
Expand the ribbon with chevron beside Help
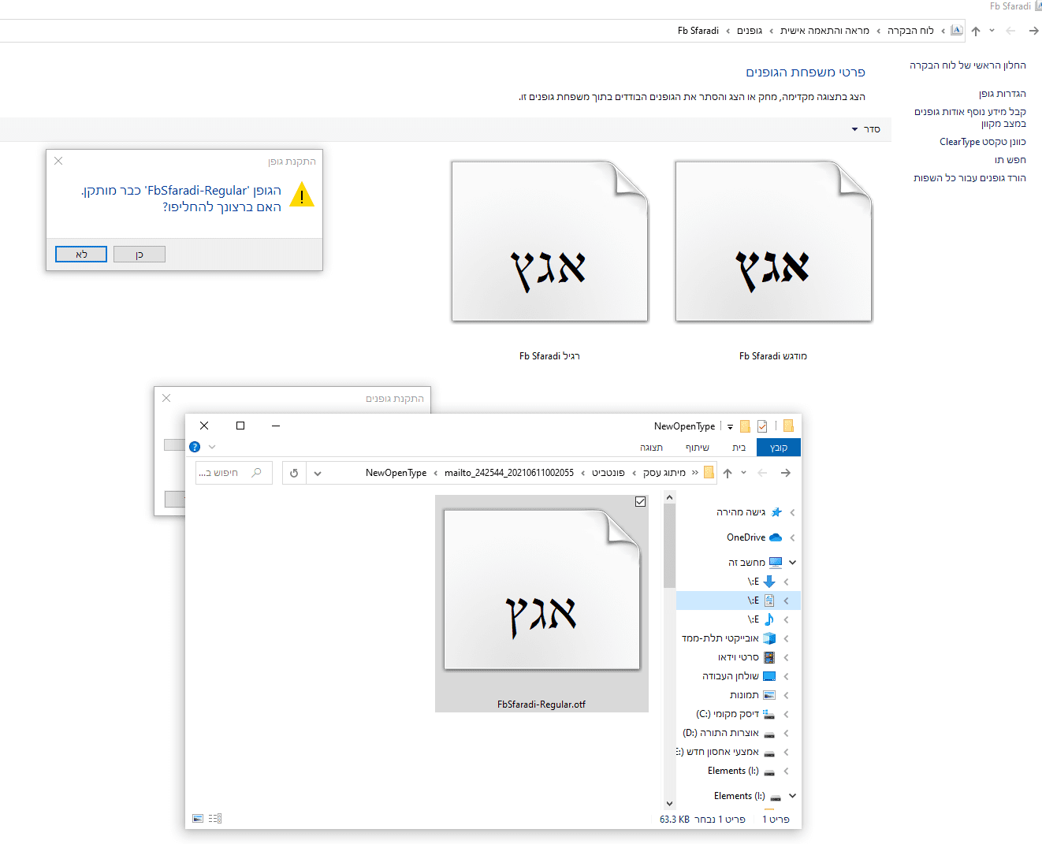[x=212, y=447]
